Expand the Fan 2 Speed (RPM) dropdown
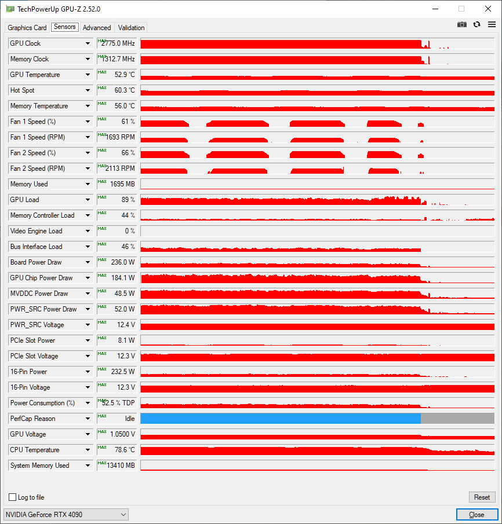 (88, 168)
